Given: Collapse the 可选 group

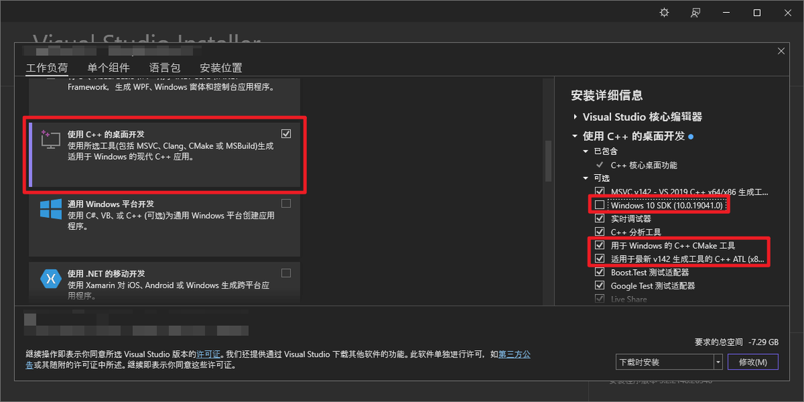Looking at the screenshot, I should [x=585, y=179].
